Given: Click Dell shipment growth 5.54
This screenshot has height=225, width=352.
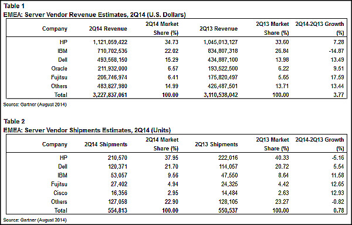Looking at the screenshot, I should click(x=339, y=167).
